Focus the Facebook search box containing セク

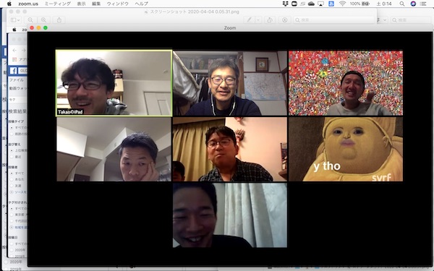pyautogui.click(x=17, y=100)
